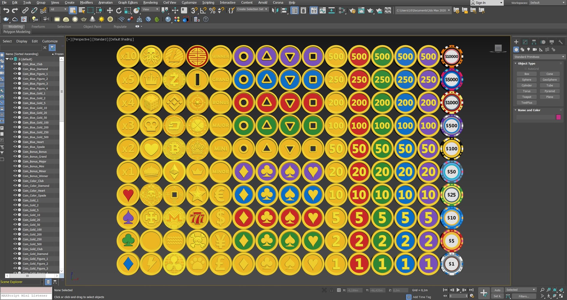The image size is (567, 300).
Task: Open the Corona menu
Action: [x=278, y=3]
